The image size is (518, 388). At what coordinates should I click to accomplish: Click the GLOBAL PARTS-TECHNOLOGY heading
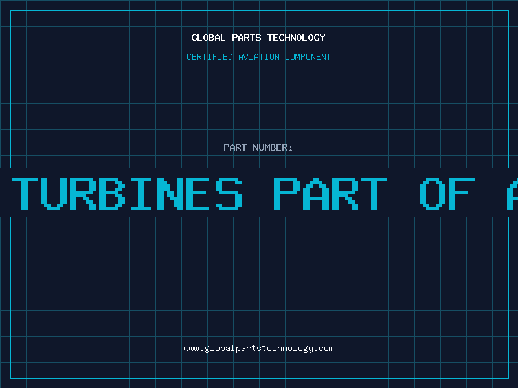click(258, 38)
